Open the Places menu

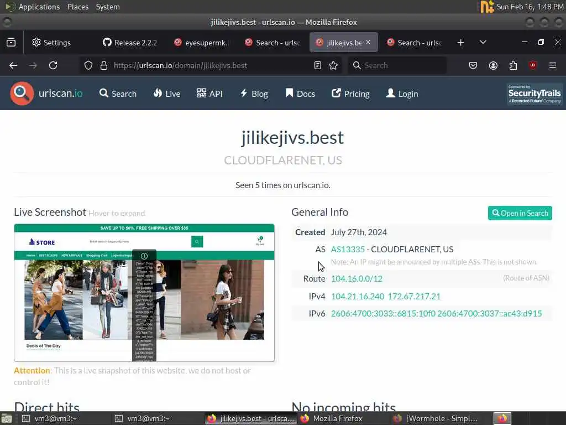pyautogui.click(x=77, y=7)
